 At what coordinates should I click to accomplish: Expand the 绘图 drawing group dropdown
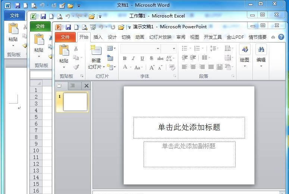coord(245,66)
